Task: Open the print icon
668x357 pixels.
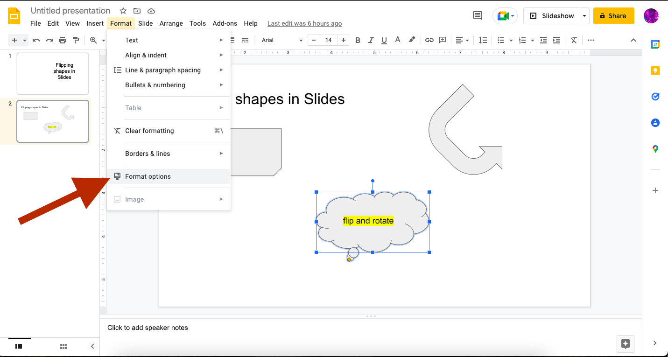Action: point(63,40)
